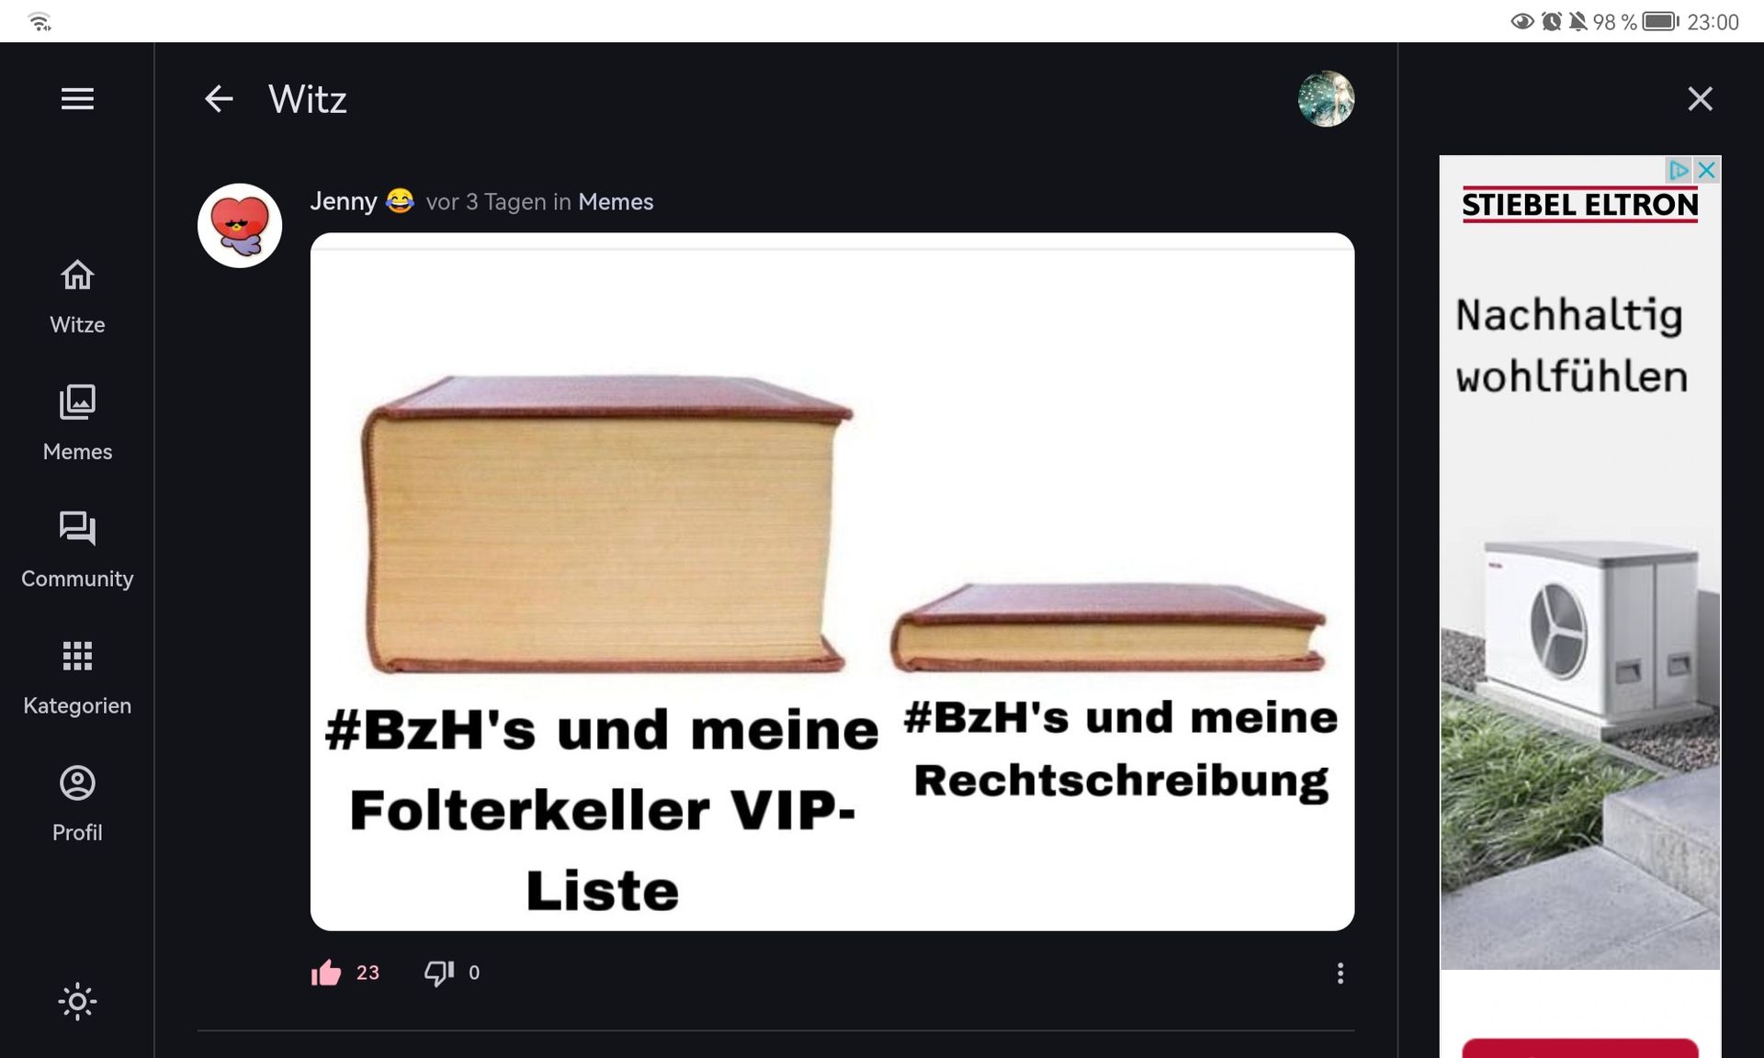Open the Memes category link in post
1764x1058 pixels.
click(616, 202)
